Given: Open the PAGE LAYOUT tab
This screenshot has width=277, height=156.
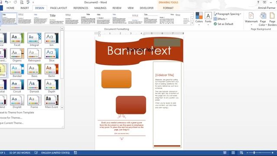Looking at the screenshot, I should click(59, 8).
